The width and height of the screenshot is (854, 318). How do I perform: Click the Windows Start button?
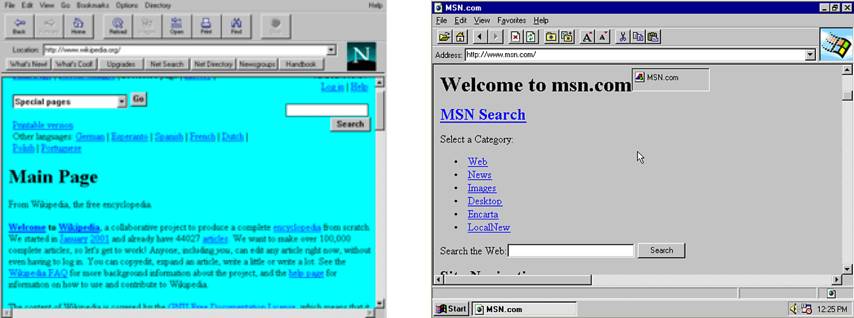451,309
